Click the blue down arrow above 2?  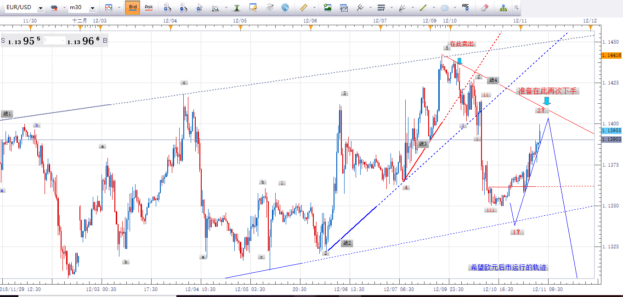coord(546,101)
